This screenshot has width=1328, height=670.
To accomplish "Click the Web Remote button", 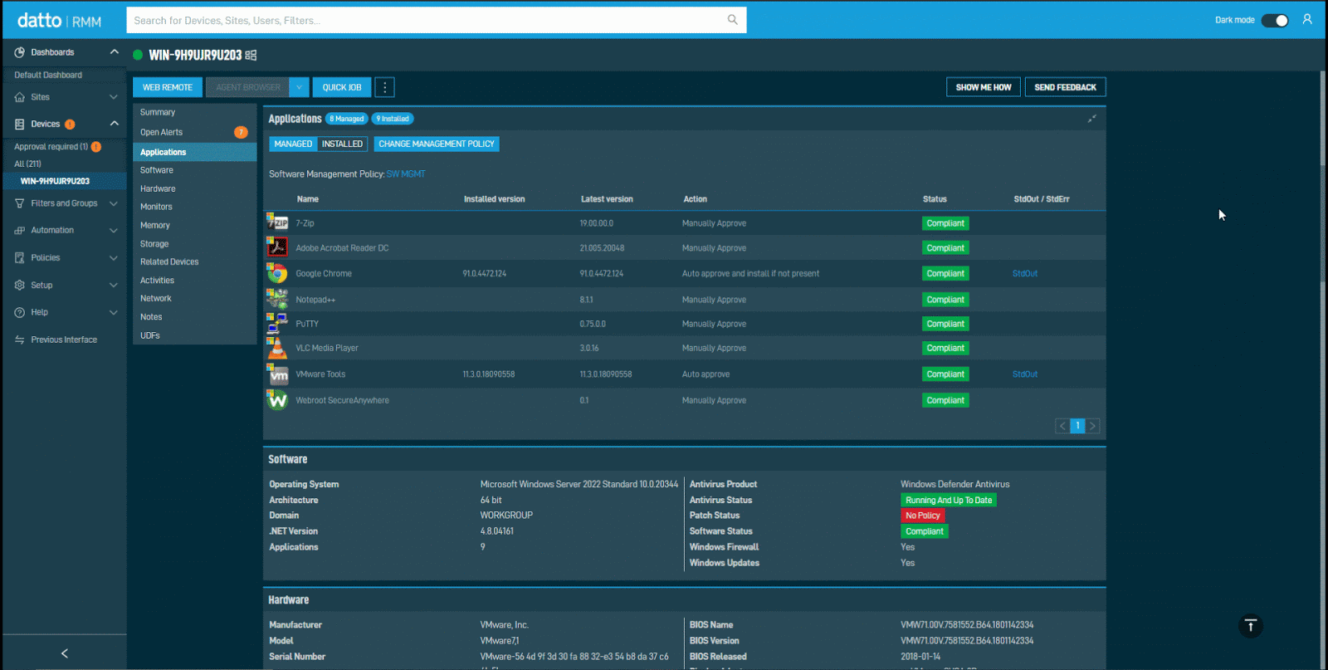I will click(167, 87).
